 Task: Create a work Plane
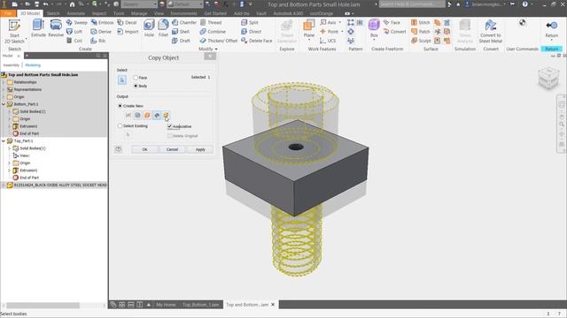[x=309, y=29]
